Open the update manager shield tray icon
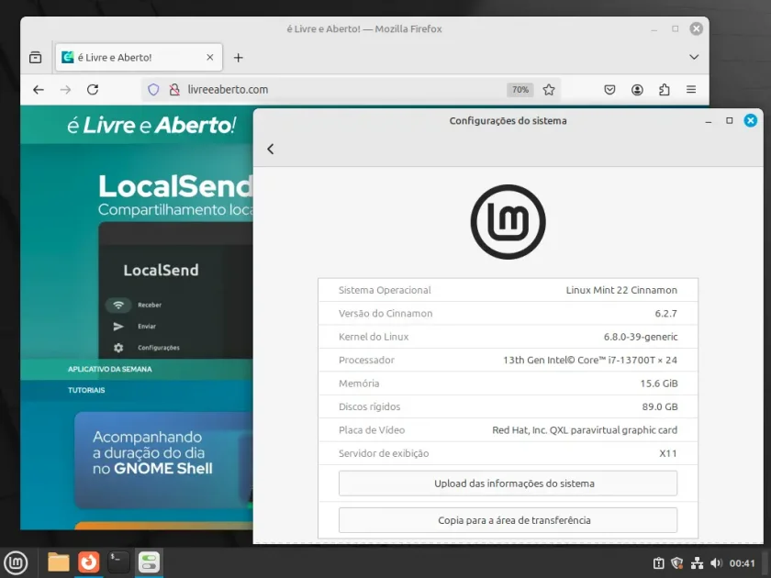Viewport: 771px width, 578px height. click(x=677, y=563)
